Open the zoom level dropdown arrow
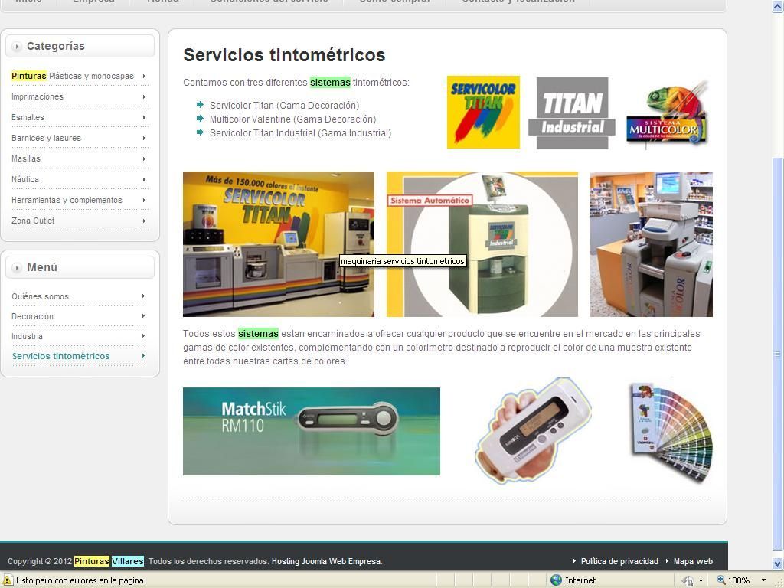This screenshot has width=784, height=588. (763, 580)
